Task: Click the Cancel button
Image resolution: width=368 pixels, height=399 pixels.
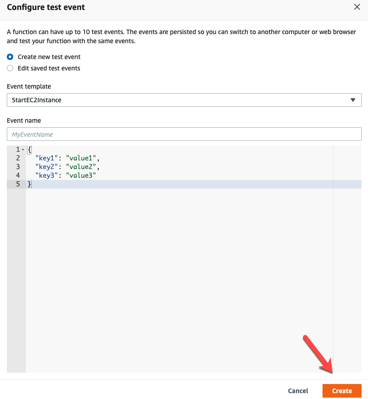Action: pos(298,391)
